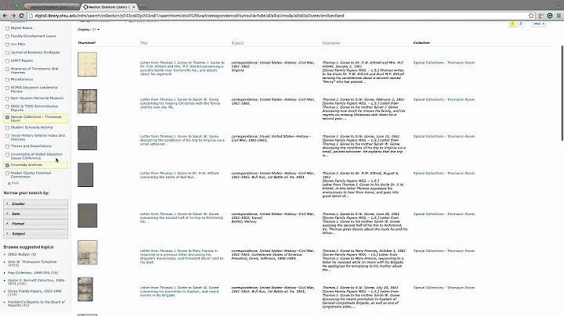Go to the Next results page
564x316 pixels.
[539, 23]
